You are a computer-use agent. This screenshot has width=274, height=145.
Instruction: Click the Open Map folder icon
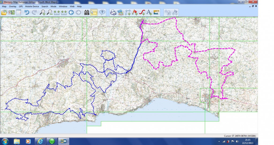[4, 12]
